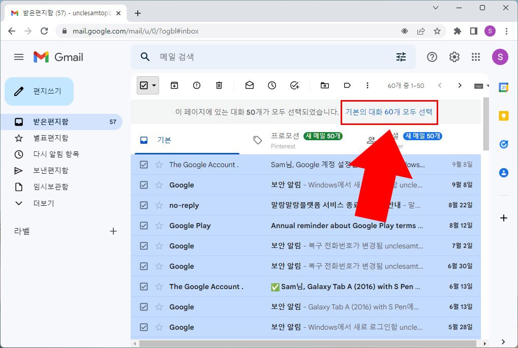Uncheck the Google Play email checkbox
518x348 pixels.
click(x=144, y=226)
